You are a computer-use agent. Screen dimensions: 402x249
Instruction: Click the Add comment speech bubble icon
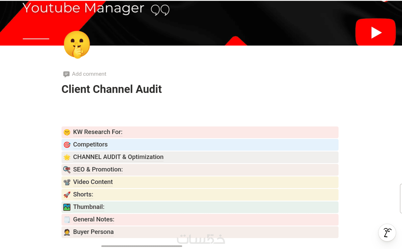click(x=66, y=74)
